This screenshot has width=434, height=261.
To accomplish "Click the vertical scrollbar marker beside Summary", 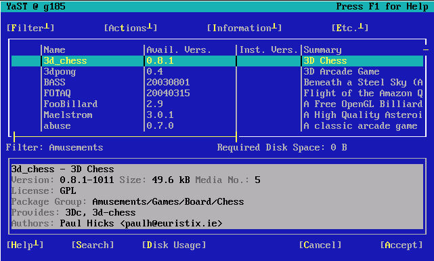I will [x=426, y=50].
